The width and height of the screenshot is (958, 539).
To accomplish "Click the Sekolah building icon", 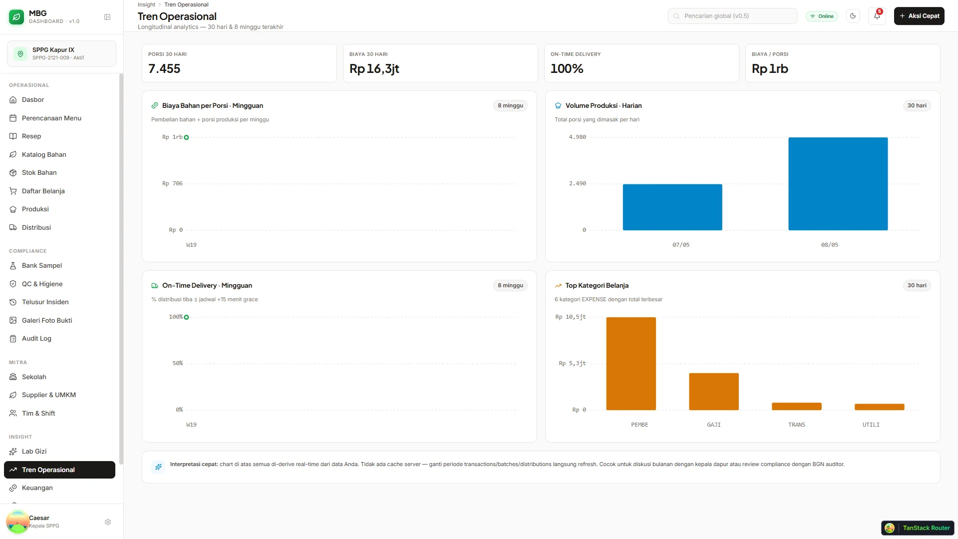I will pos(13,377).
